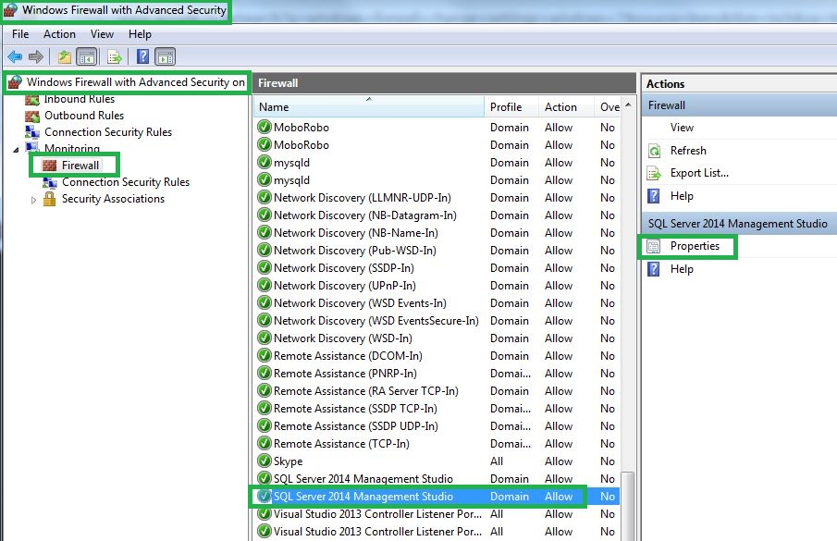Click the blue Help icon in the toolbar

[x=143, y=57]
